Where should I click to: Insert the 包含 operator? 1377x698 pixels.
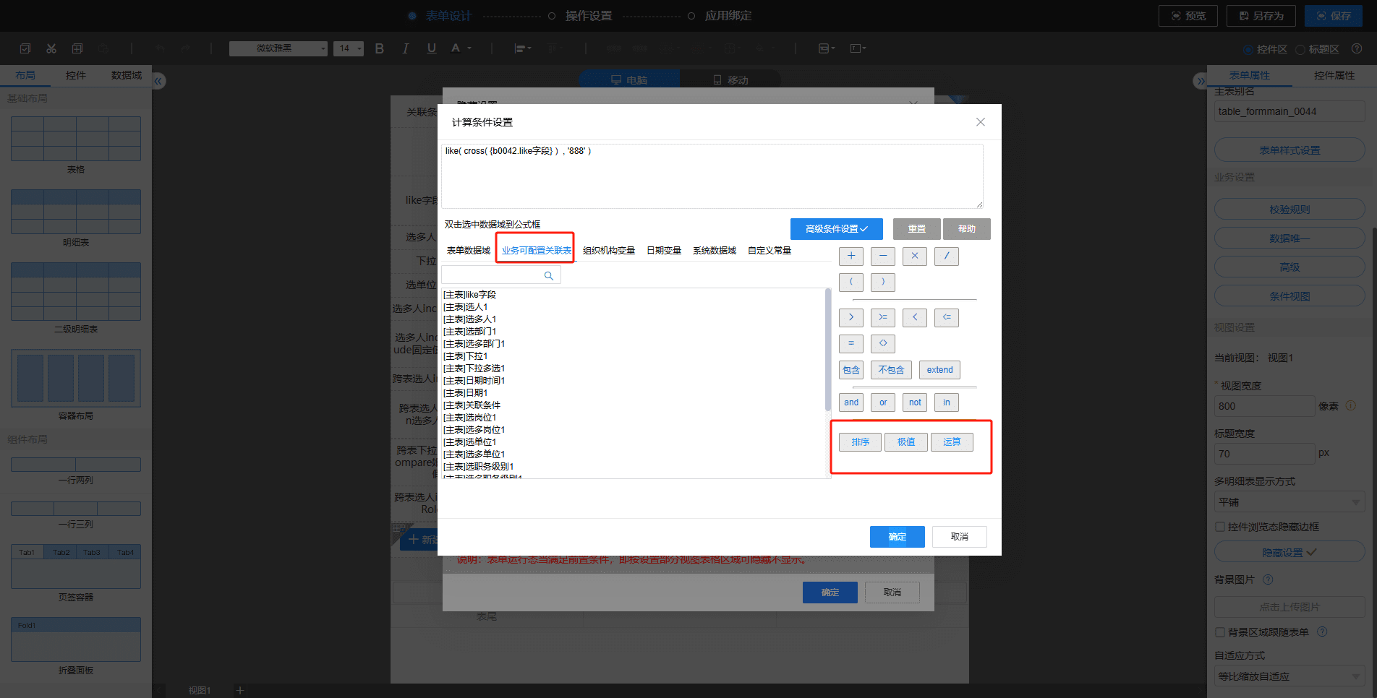click(851, 370)
